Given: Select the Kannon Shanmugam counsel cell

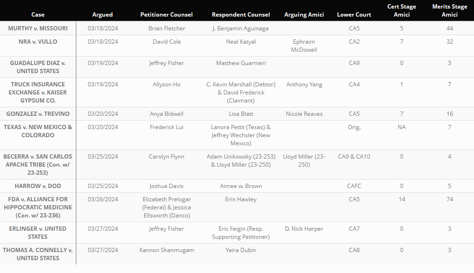Looking at the screenshot, I should (x=166, y=250).
